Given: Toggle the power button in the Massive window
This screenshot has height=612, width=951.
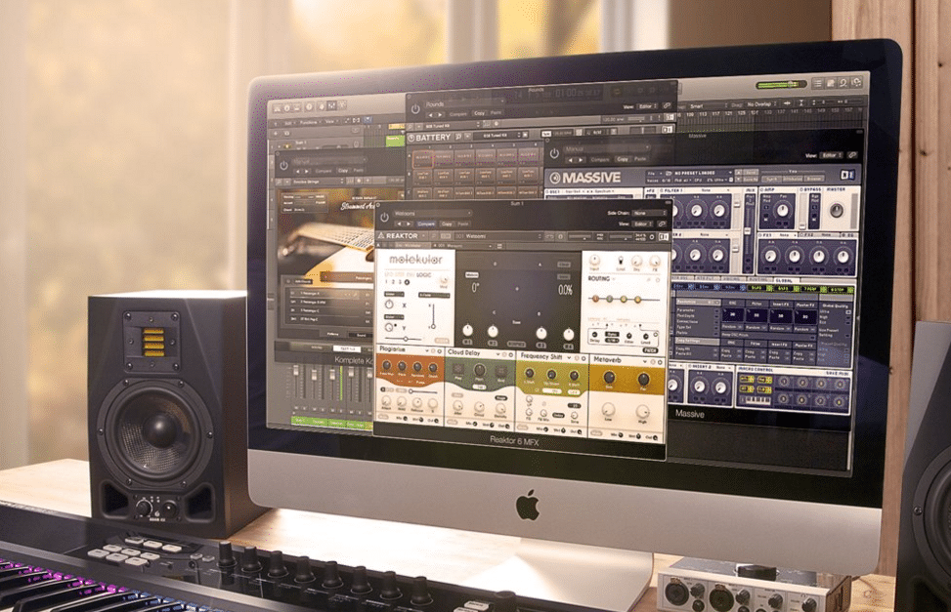Looking at the screenshot, I should point(554,153).
